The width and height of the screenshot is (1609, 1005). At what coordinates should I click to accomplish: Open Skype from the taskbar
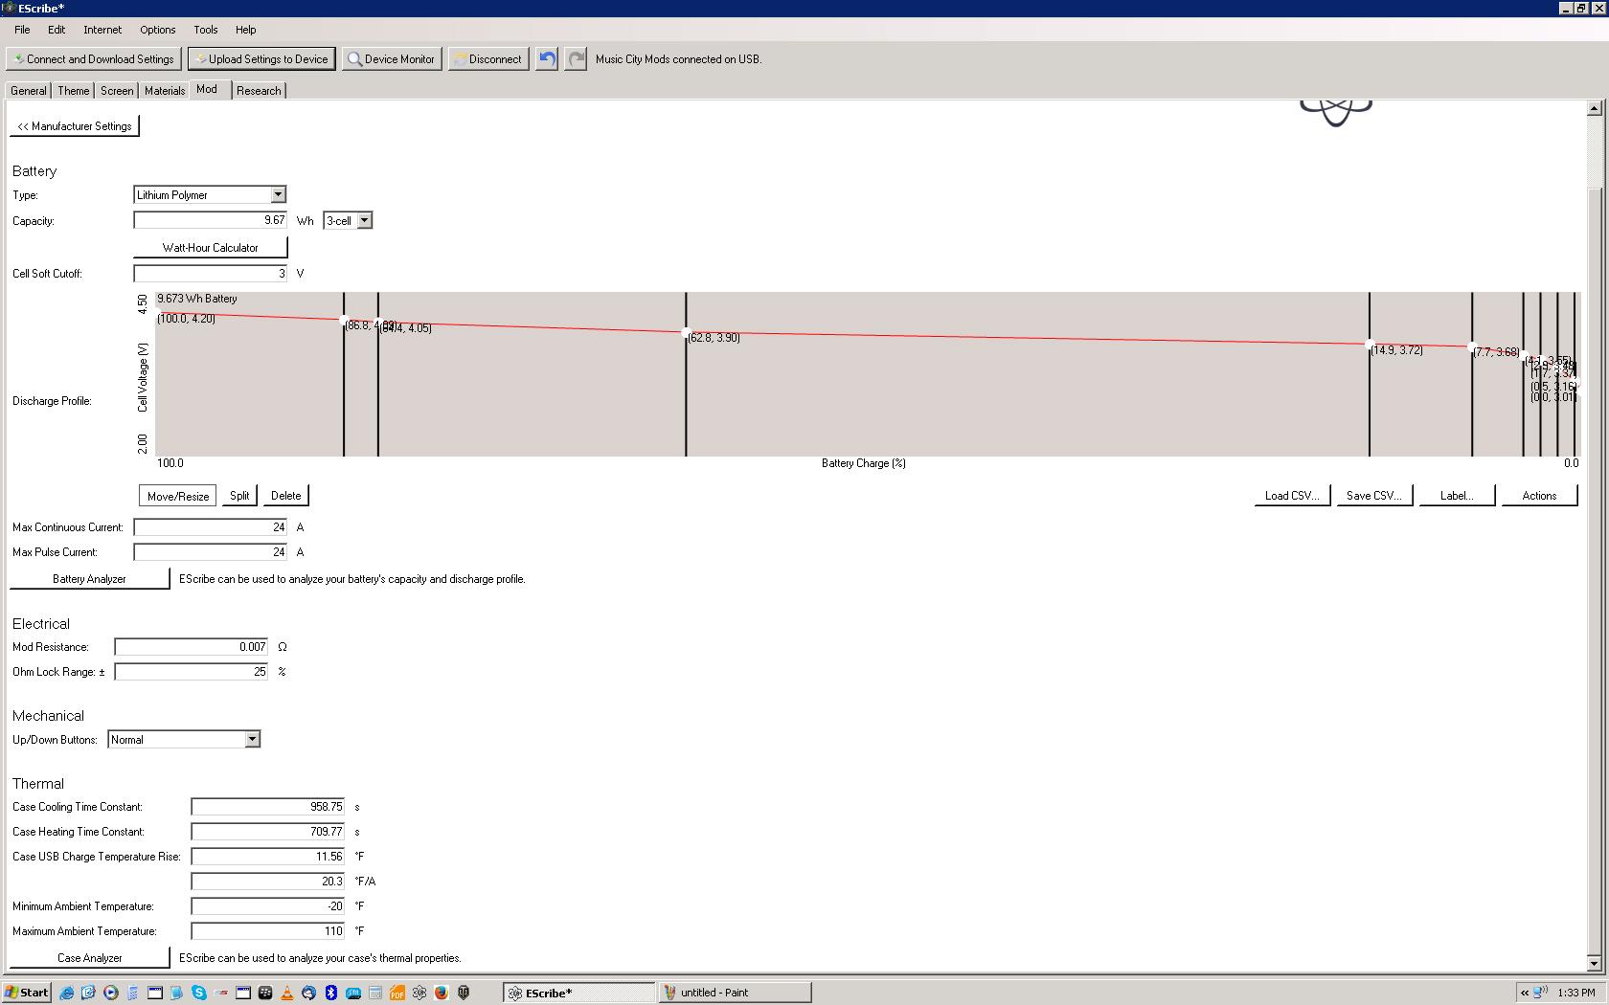click(199, 993)
